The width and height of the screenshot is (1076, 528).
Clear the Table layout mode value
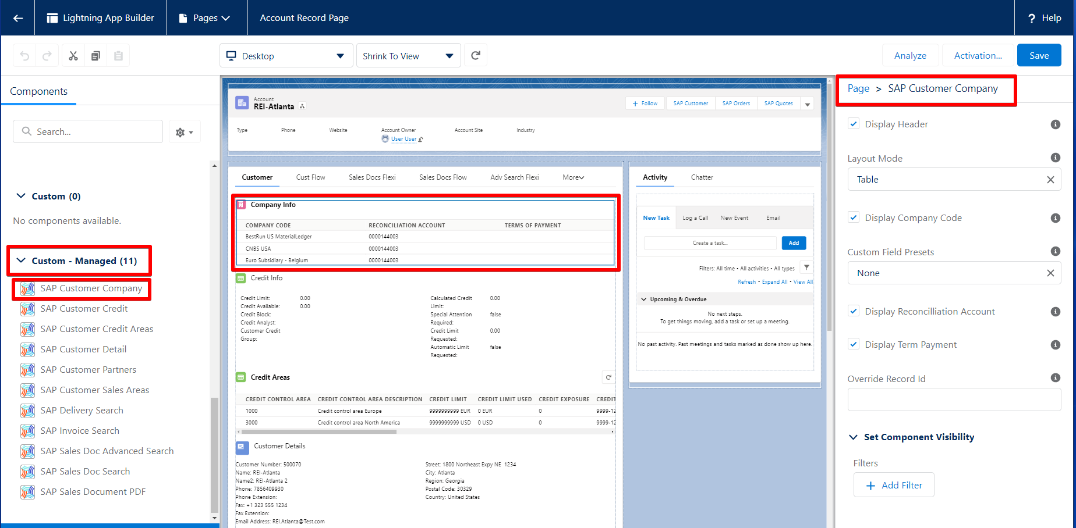1050,180
